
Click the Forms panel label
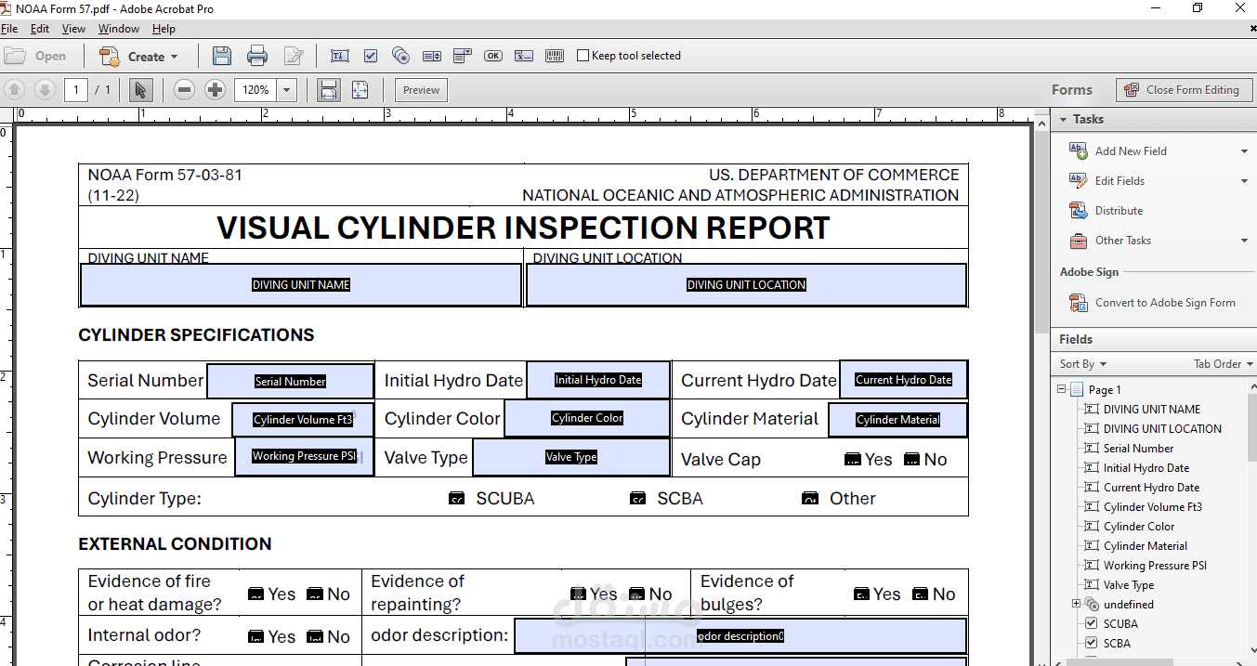[1071, 90]
